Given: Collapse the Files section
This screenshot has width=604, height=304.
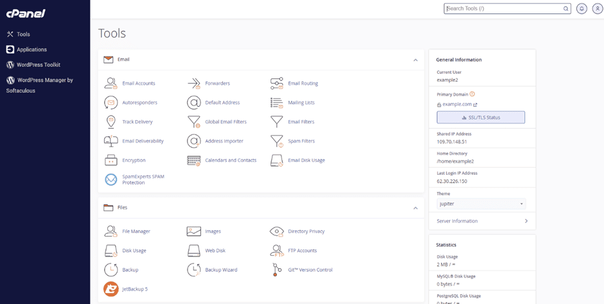Looking at the screenshot, I should click(415, 208).
